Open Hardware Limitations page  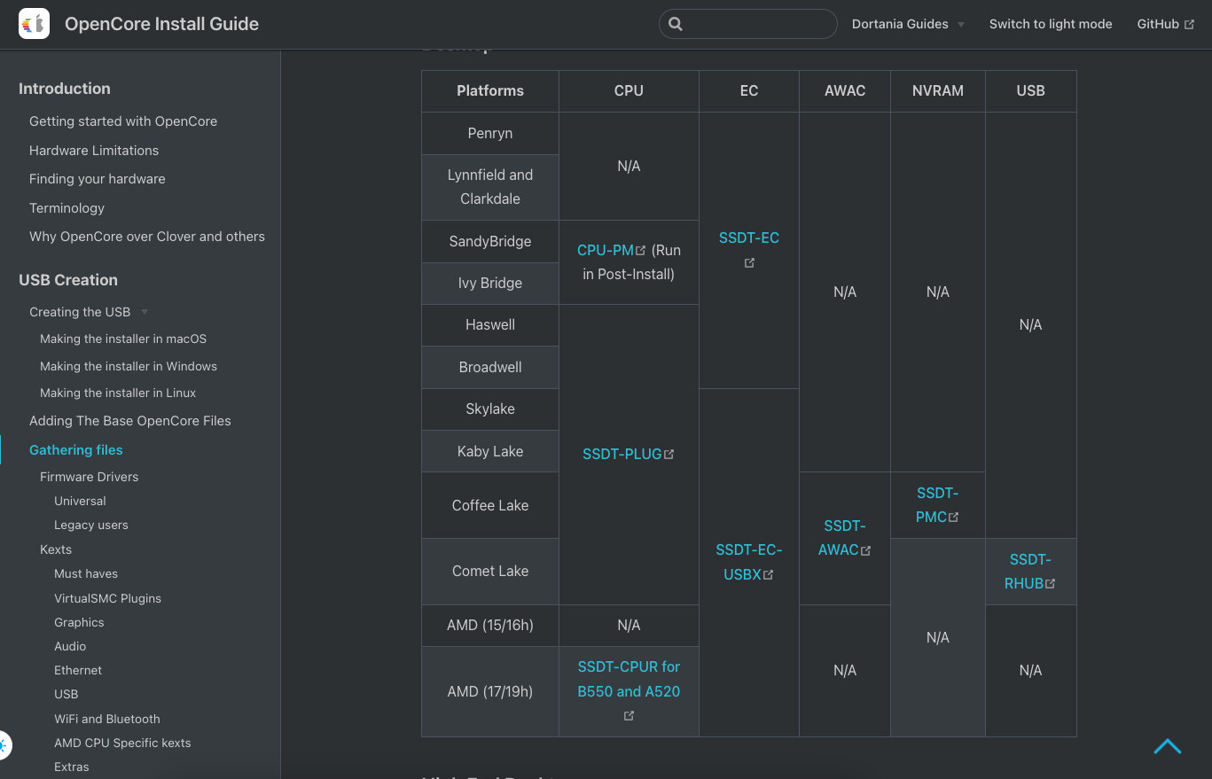click(94, 151)
